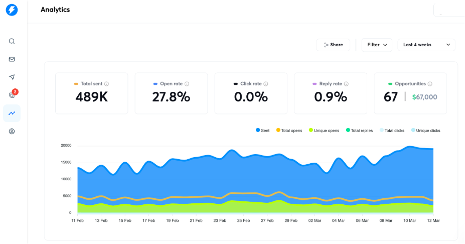Open the search icon in sidebar
The image size is (465, 244).
[x=12, y=41]
